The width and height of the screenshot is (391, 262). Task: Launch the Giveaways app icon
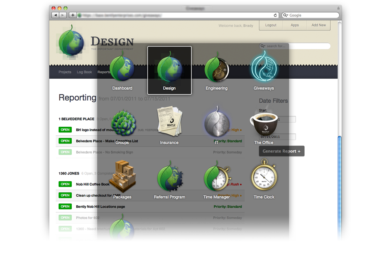264,67
